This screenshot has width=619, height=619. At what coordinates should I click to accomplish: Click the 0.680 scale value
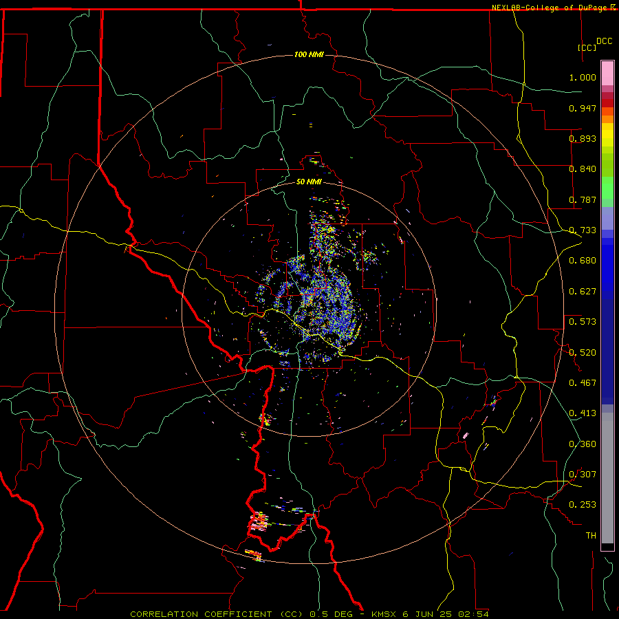[583, 261]
